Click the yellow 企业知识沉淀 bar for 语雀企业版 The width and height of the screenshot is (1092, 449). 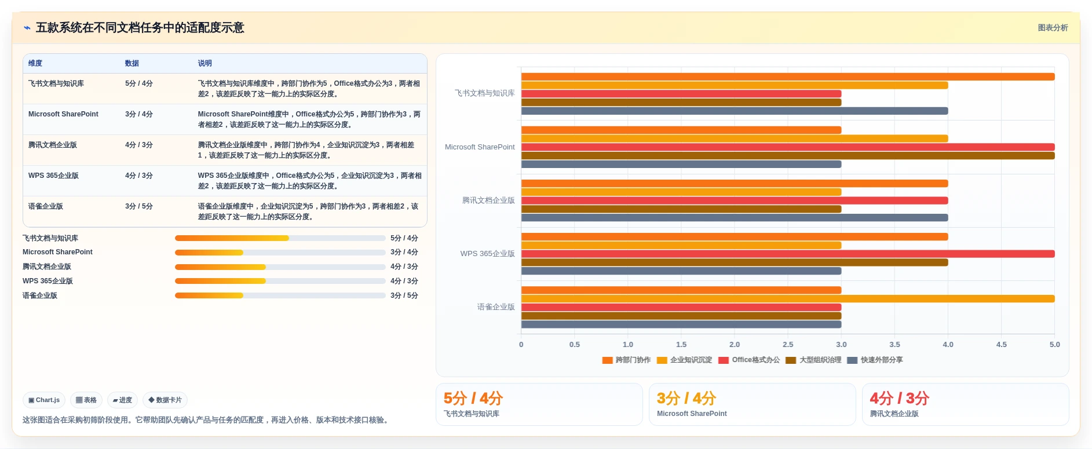pyautogui.click(x=788, y=299)
